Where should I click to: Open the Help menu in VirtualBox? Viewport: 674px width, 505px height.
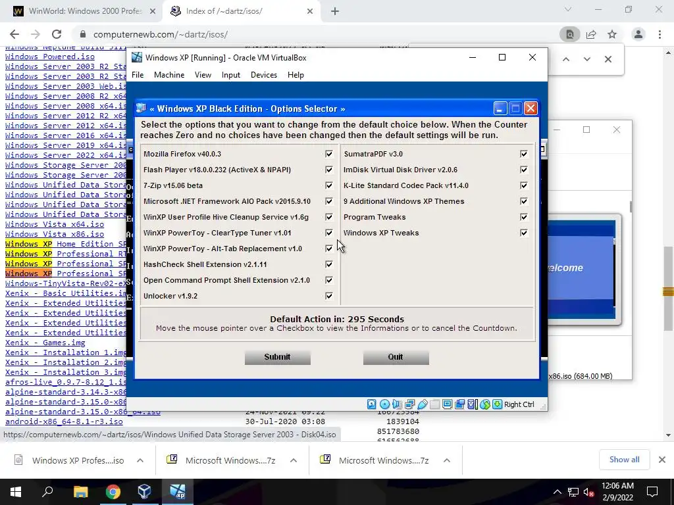tap(296, 75)
